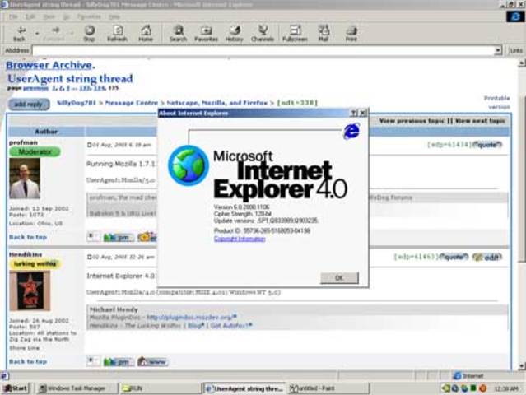Open the Forward history dropdown arrow
This screenshot has width=526, height=395.
coord(72,34)
